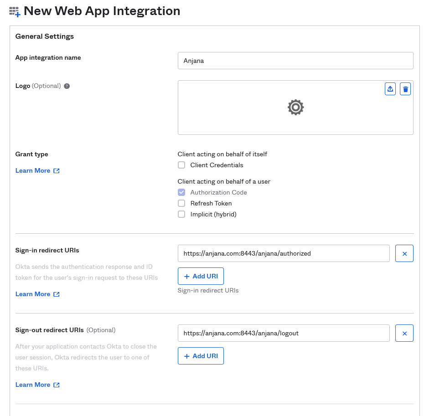Viewport: 445px width, 416px height.
Task: Focus the App integration name field
Action: (295, 61)
